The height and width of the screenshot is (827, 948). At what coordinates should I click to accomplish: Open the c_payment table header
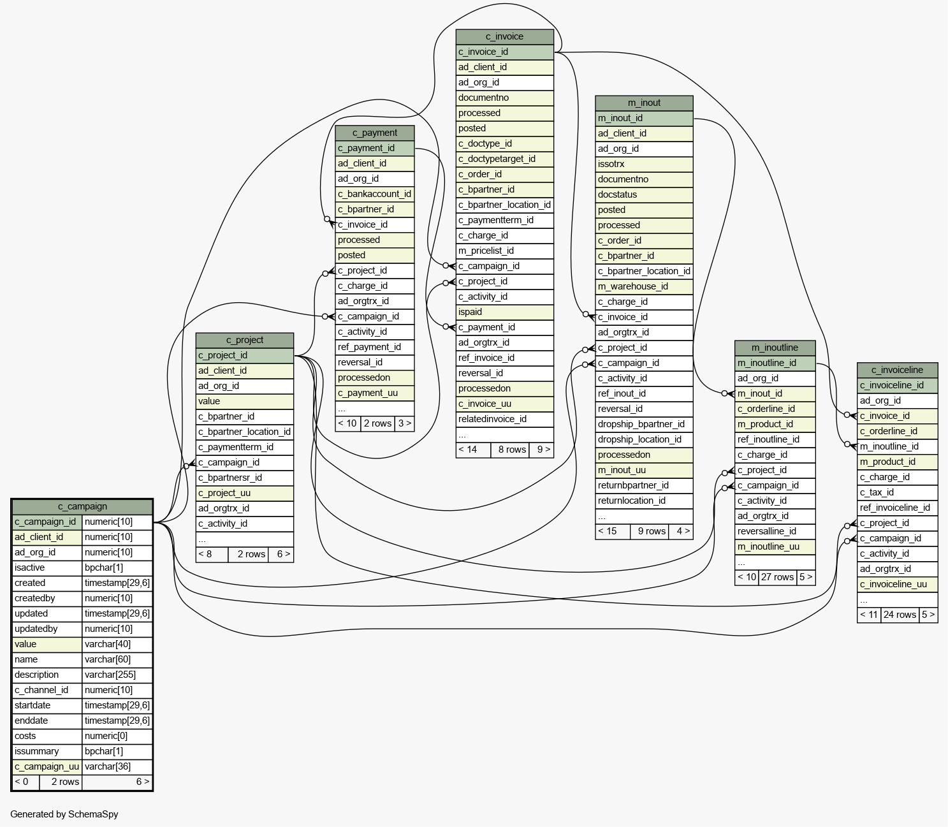click(375, 133)
